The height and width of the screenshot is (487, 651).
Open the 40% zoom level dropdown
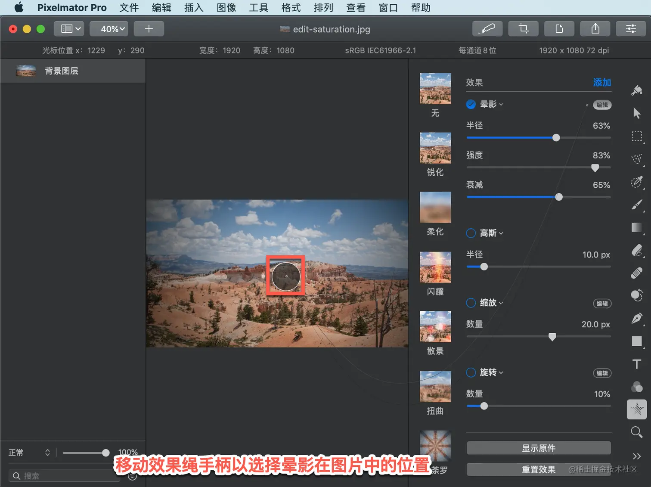pos(109,29)
